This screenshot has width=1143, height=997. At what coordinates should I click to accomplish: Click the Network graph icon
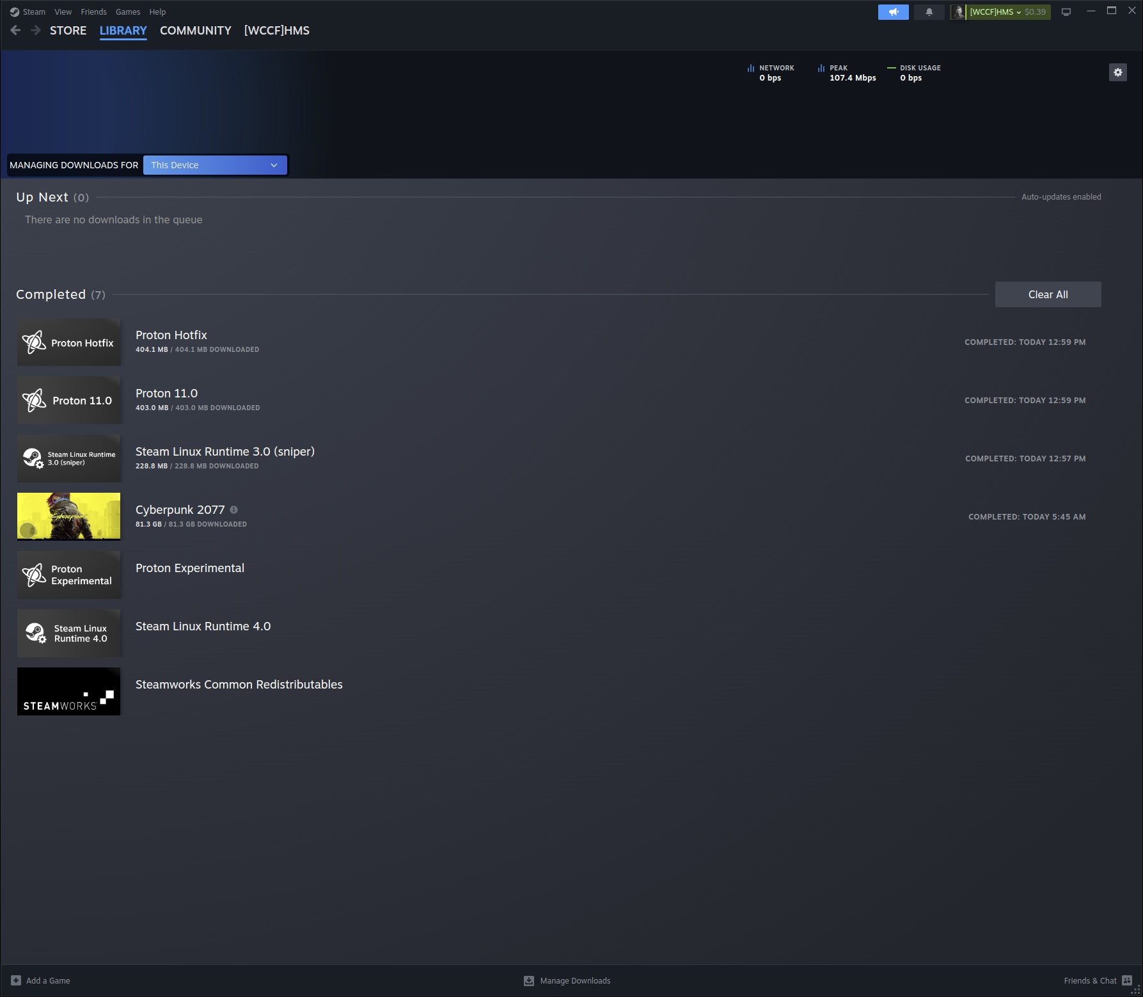[751, 68]
